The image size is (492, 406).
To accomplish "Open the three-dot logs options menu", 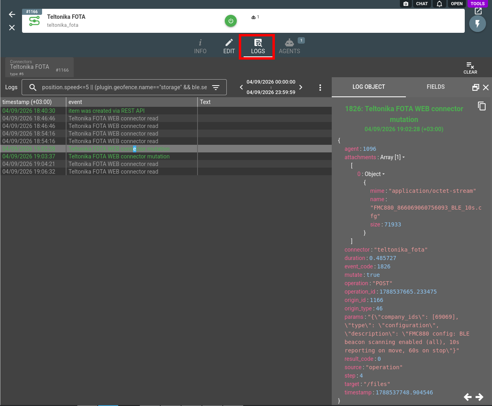I will [320, 88].
